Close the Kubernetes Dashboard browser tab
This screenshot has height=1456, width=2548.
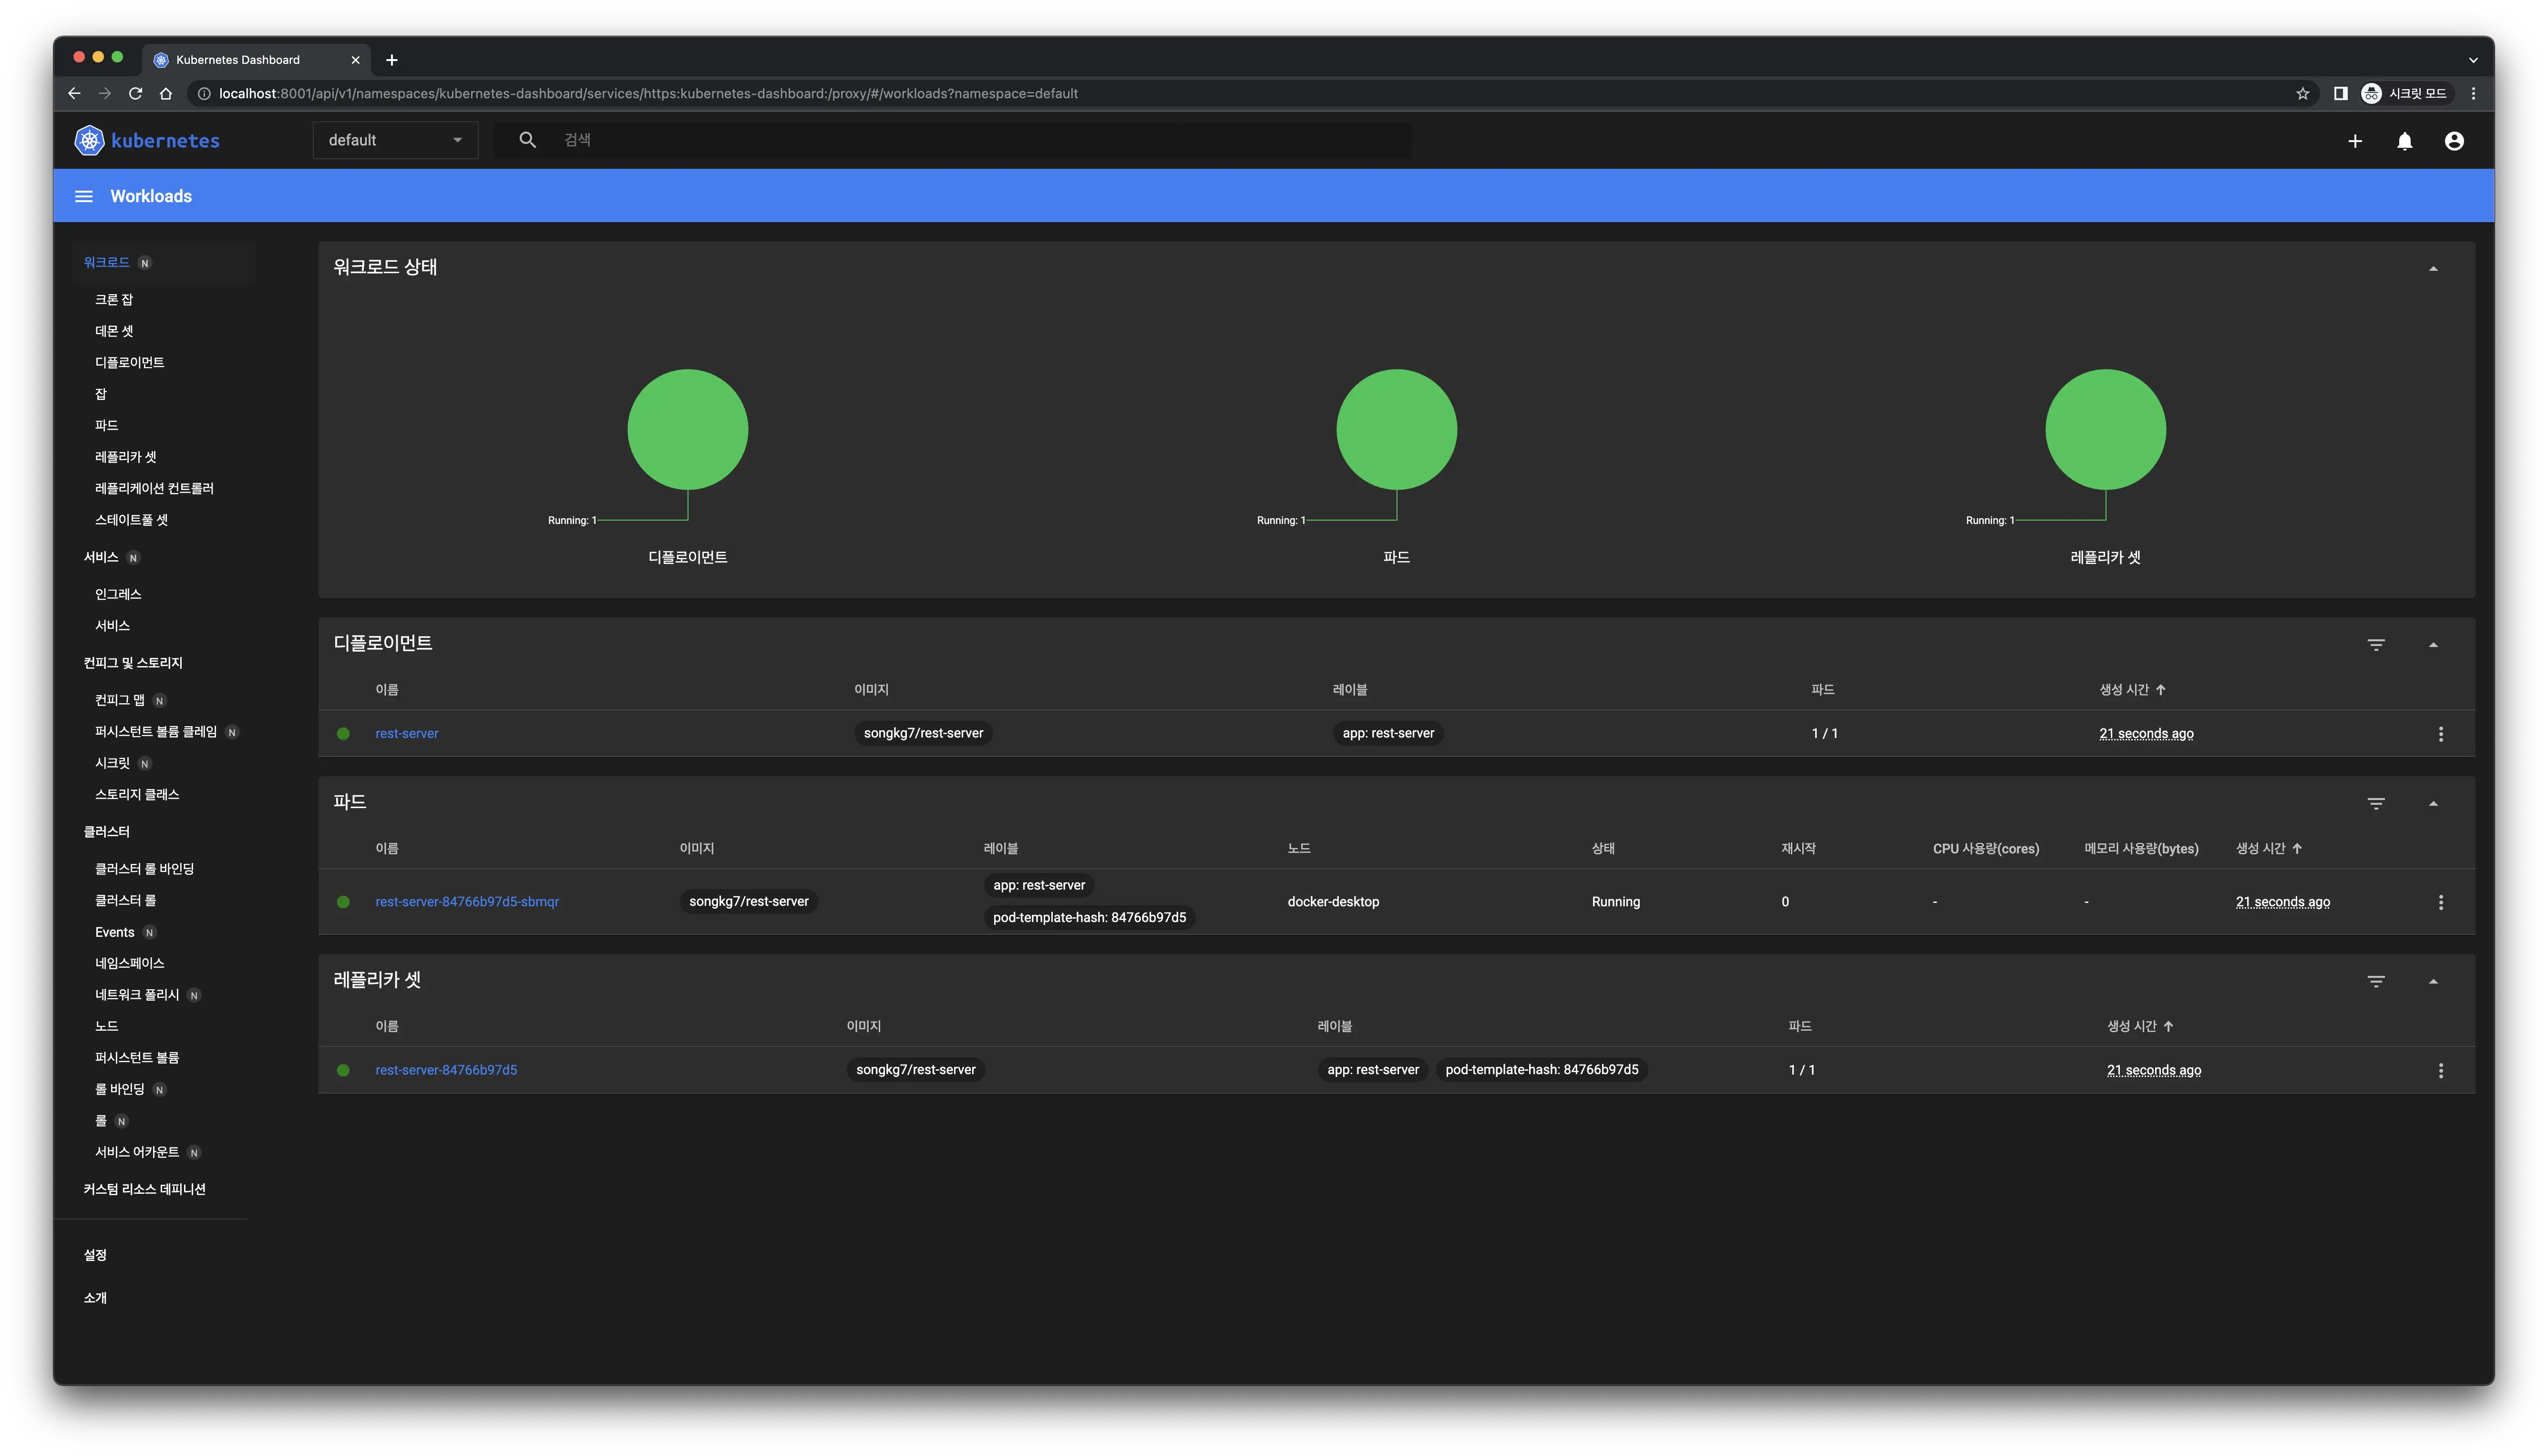coord(355,60)
